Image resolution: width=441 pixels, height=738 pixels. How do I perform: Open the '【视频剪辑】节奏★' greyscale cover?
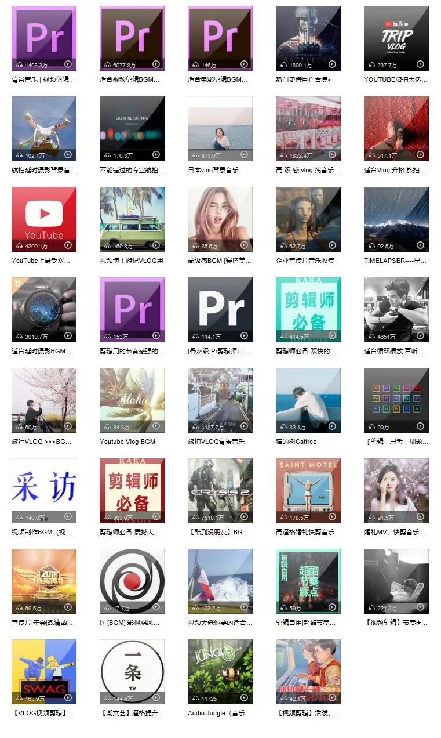point(396,581)
